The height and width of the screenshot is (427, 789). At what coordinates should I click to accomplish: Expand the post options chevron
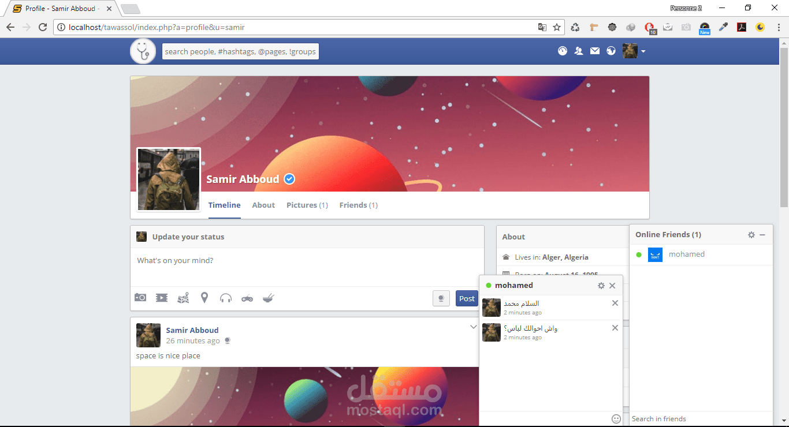[x=474, y=327]
